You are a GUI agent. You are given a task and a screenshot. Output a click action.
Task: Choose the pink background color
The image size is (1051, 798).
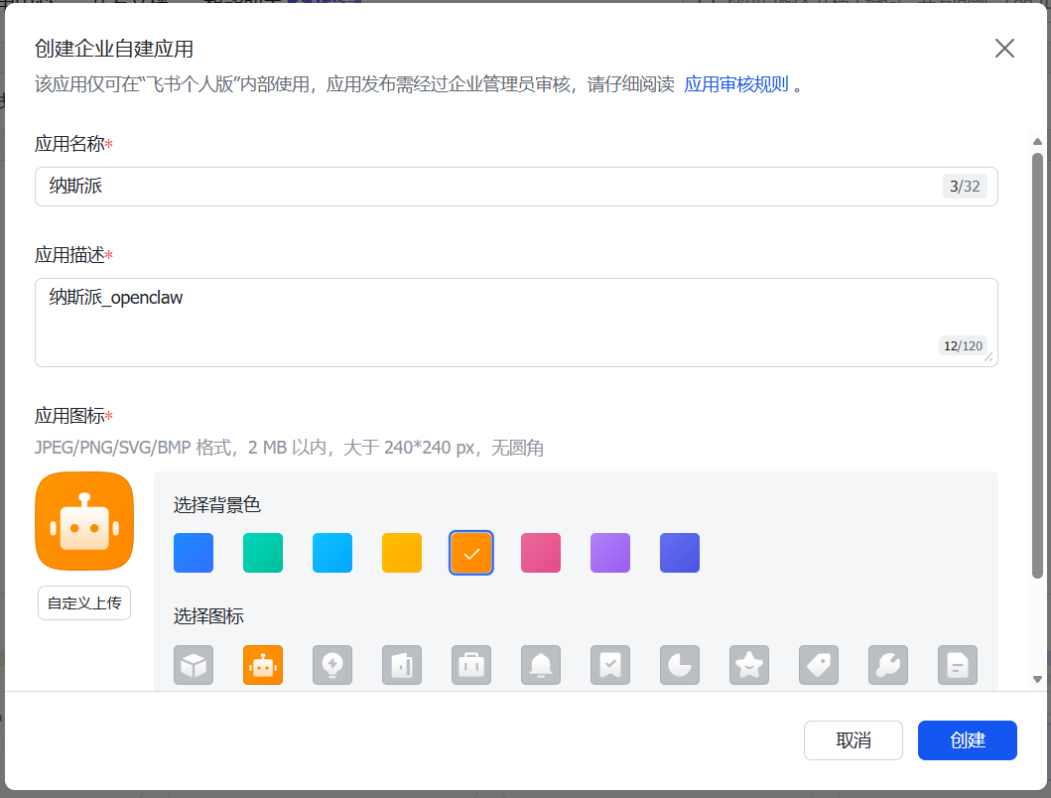pos(541,553)
